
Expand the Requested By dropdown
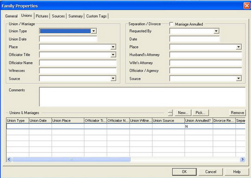[x=216, y=31]
